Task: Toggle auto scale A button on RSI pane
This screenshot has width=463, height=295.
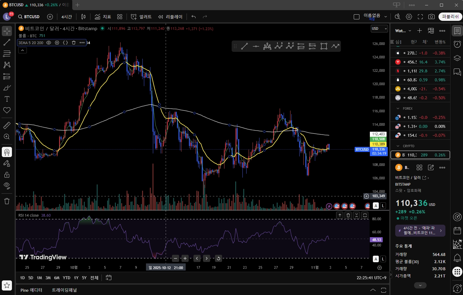Action: tap(376, 259)
